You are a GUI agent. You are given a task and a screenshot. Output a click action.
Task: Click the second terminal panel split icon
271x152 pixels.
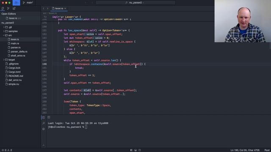tap(49, 117)
